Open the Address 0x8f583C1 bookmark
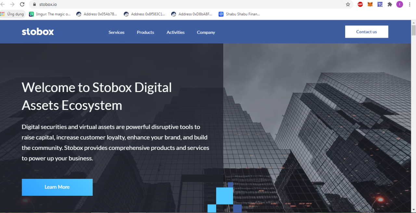This screenshot has height=213, width=416. coord(144,14)
